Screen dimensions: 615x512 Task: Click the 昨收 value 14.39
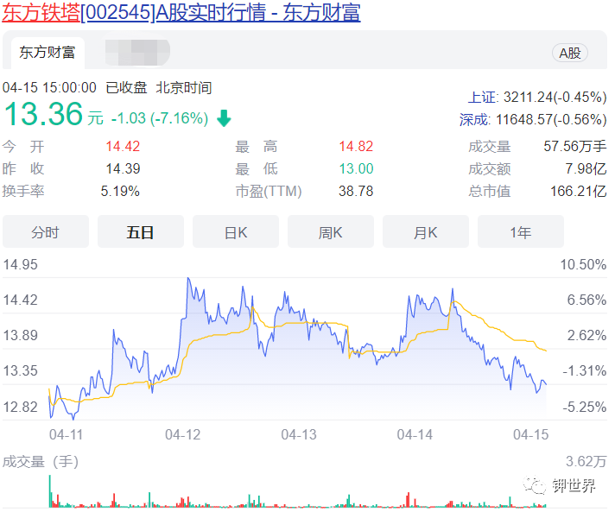(x=123, y=169)
